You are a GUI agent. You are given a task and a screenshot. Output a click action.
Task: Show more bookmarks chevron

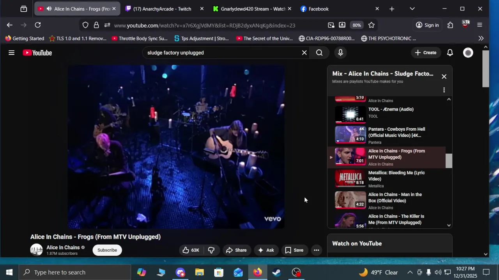tap(481, 38)
